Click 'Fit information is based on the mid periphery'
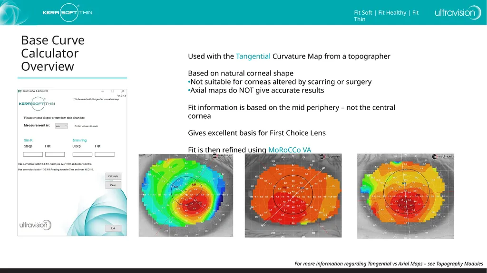This screenshot has height=273, width=487. click(x=292, y=112)
